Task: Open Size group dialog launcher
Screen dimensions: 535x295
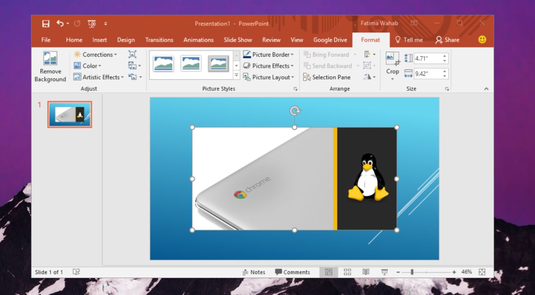Action: coord(447,89)
